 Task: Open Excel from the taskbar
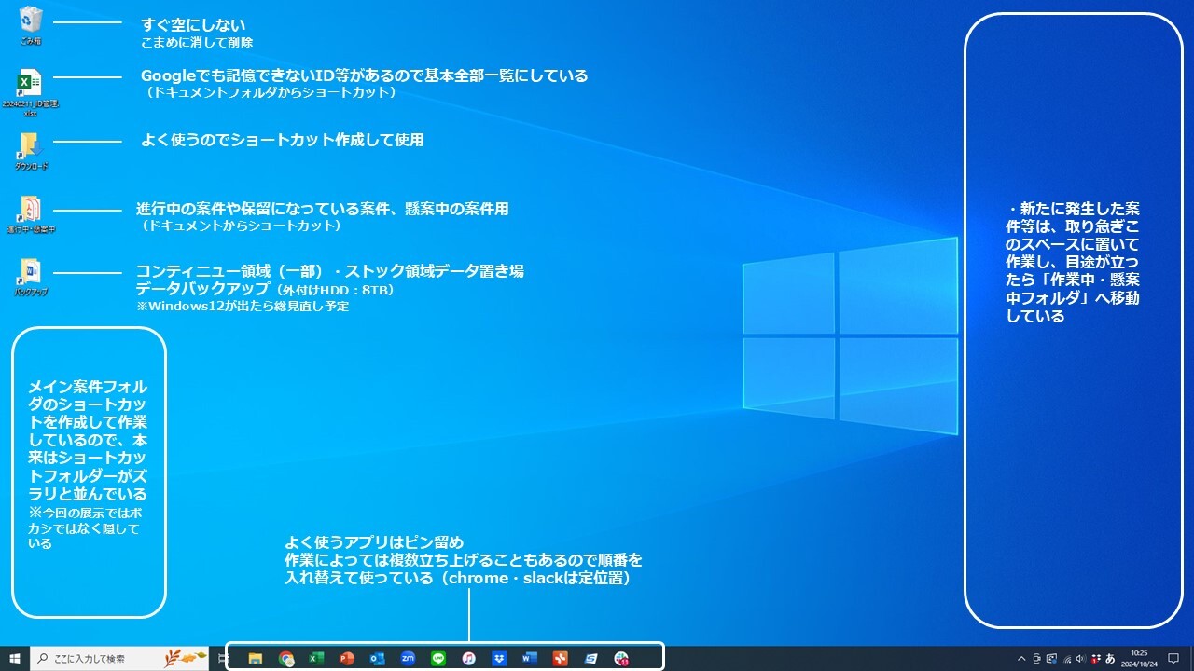click(x=316, y=659)
